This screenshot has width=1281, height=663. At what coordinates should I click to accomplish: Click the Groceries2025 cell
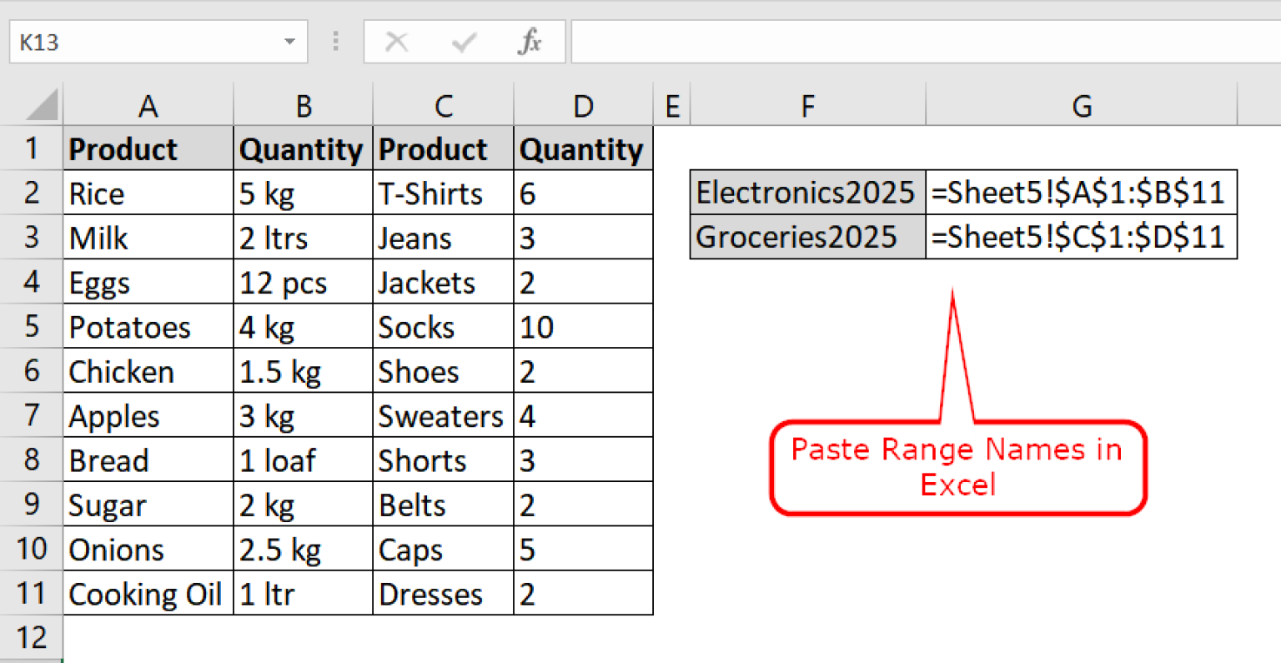tap(806, 237)
